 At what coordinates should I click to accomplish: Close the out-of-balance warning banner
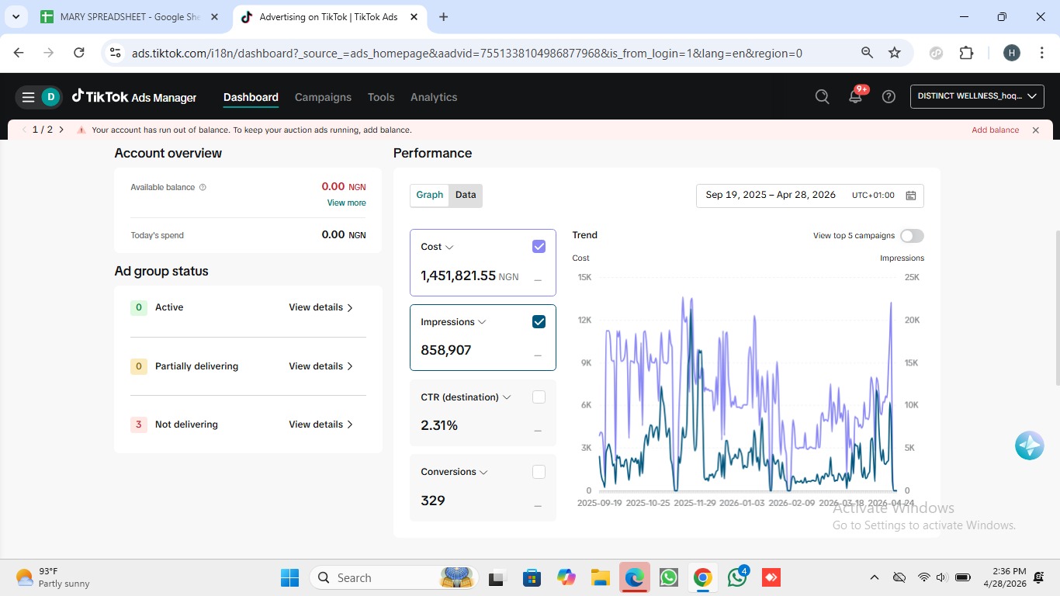1035,130
